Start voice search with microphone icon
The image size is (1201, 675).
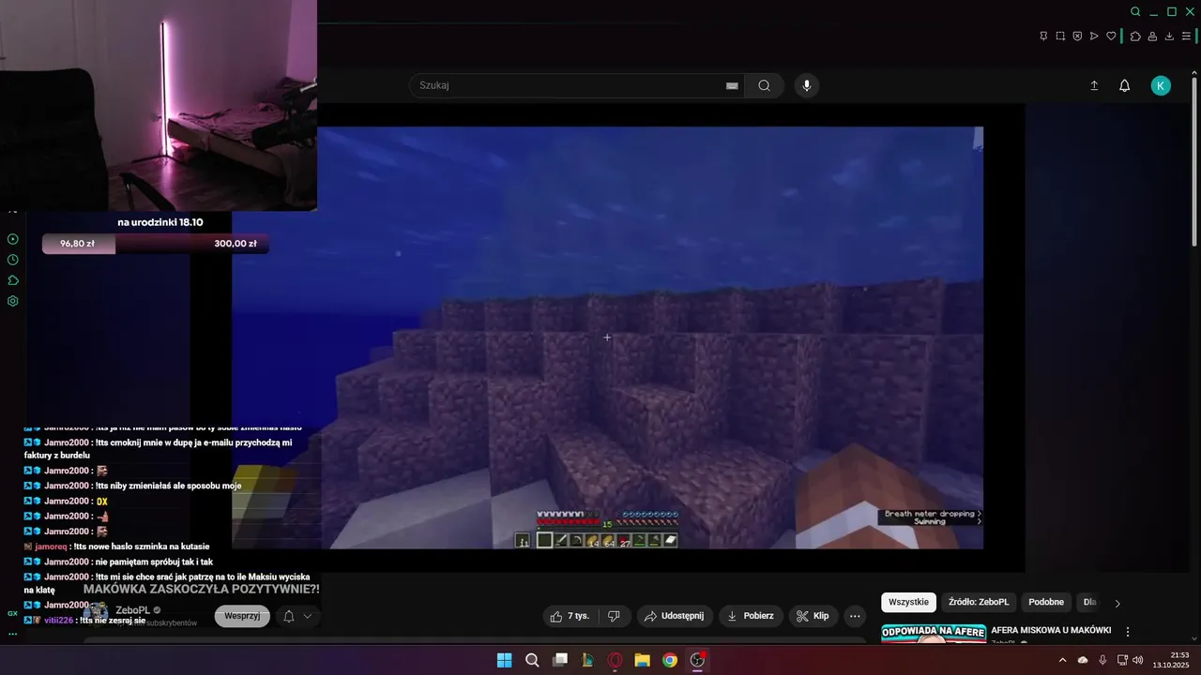(x=806, y=85)
